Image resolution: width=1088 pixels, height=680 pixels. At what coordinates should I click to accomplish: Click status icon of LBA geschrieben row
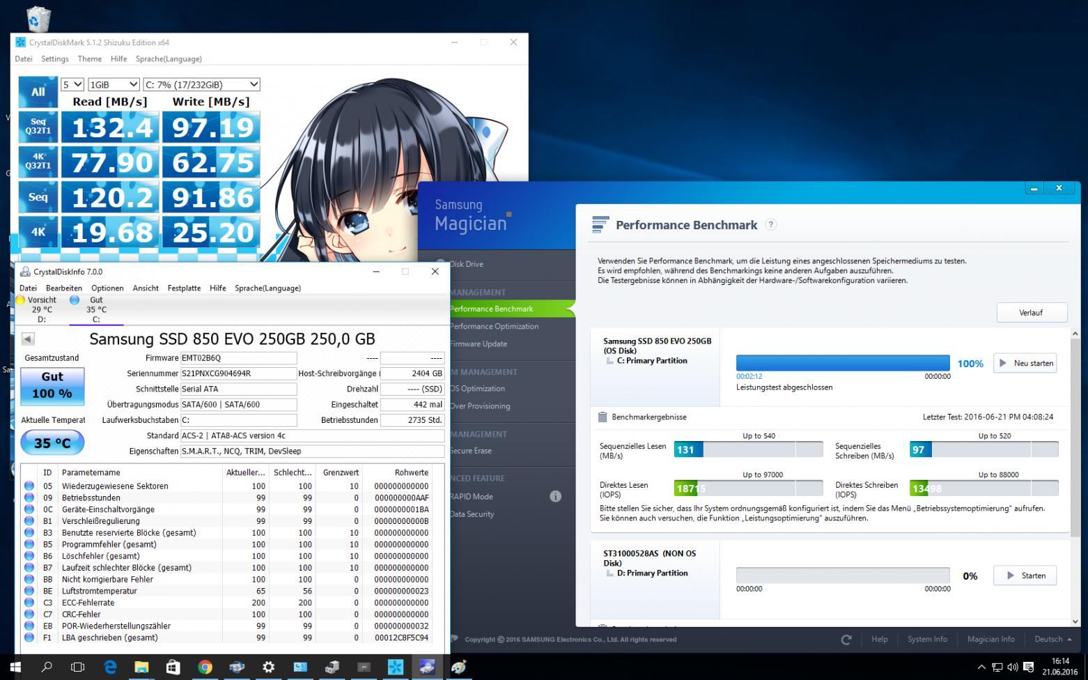coord(29,637)
